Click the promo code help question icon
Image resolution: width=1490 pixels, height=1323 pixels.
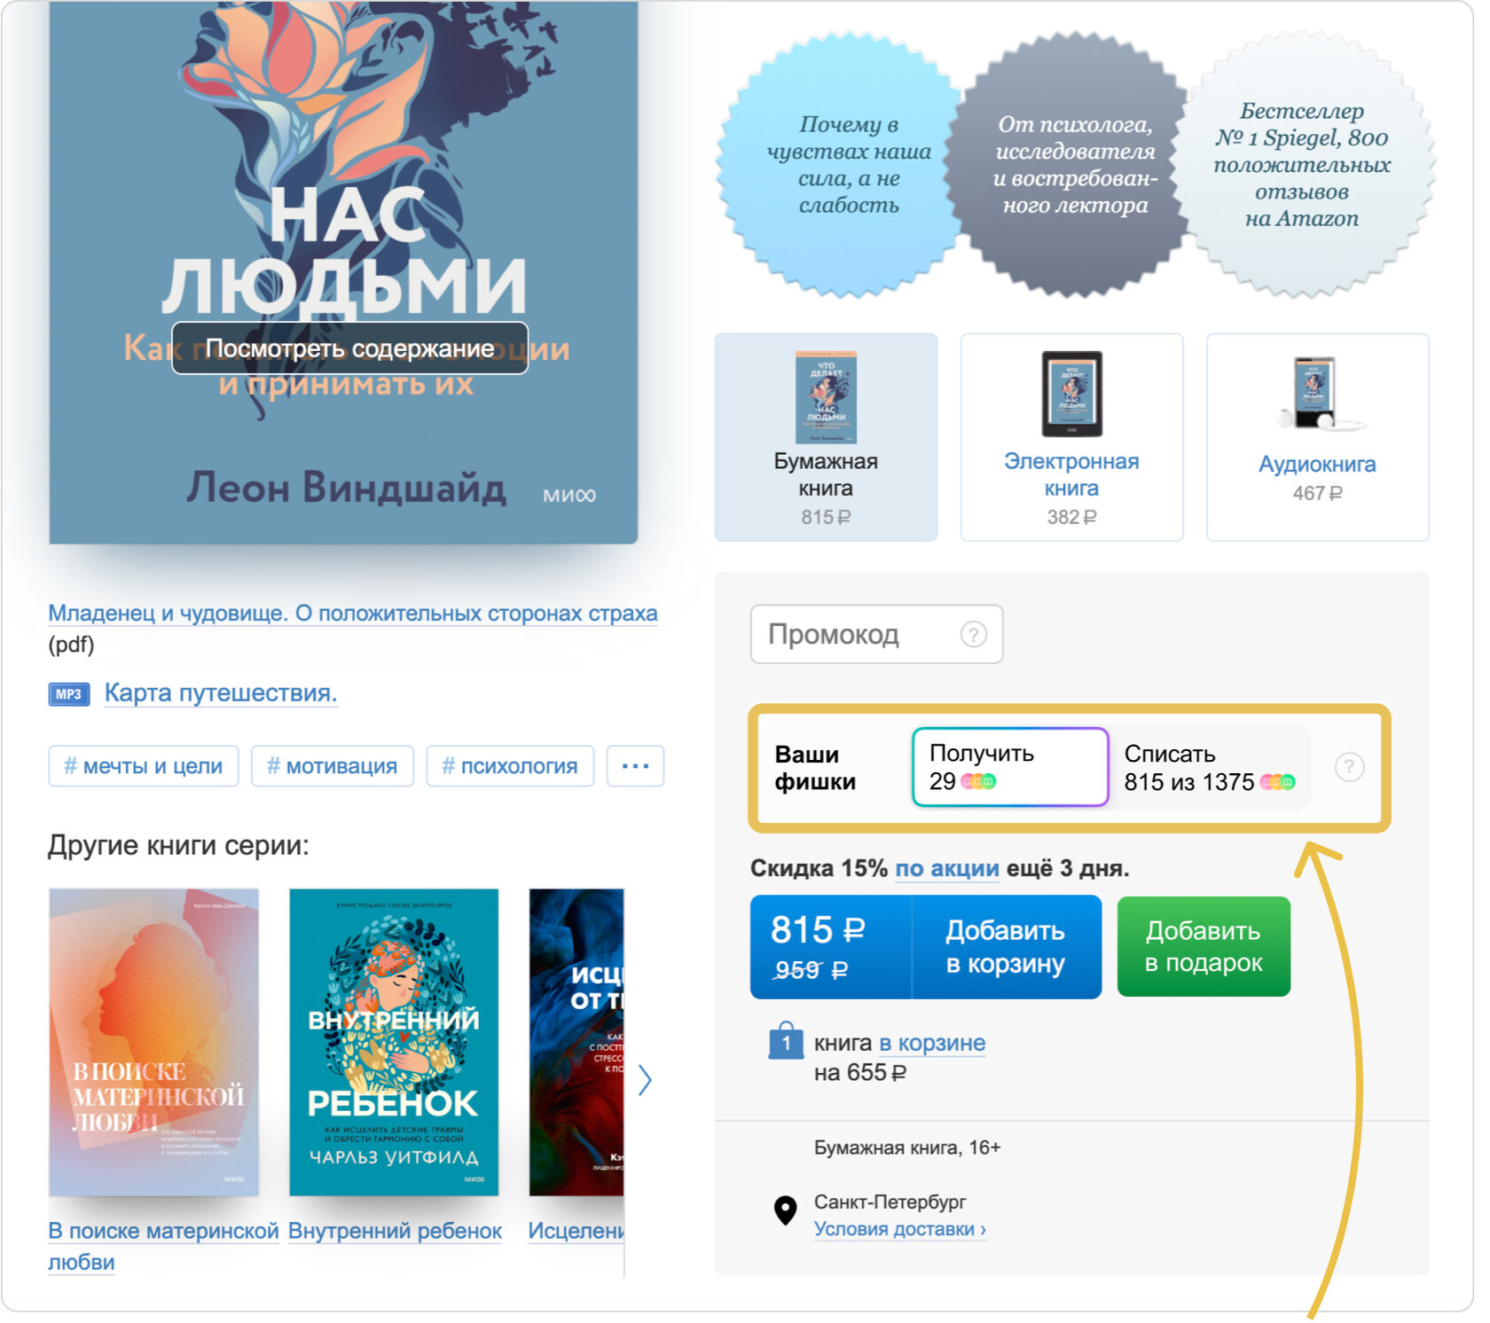973,634
